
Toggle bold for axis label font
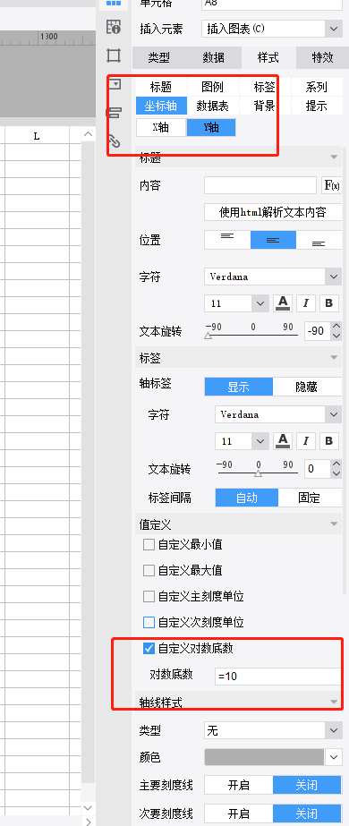click(329, 440)
